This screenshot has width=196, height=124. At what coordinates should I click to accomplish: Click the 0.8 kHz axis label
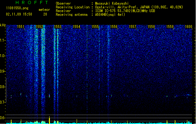pos(3,87)
